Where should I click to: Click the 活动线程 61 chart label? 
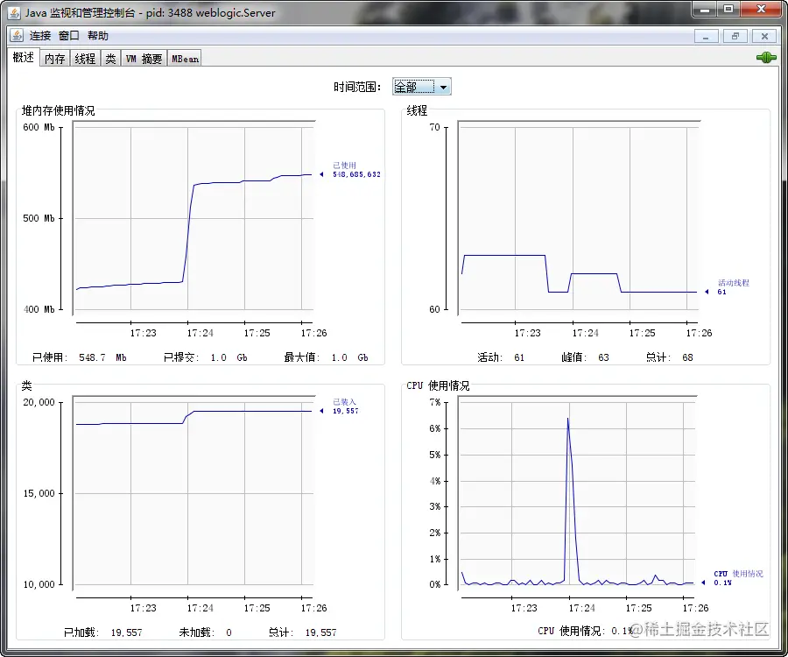click(x=733, y=287)
